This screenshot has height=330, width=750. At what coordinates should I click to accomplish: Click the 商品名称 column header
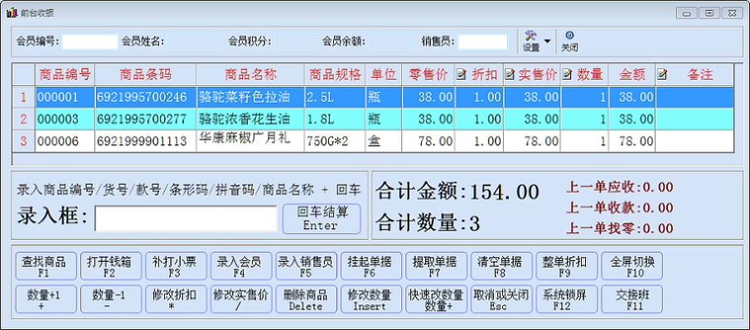pos(250,75)
